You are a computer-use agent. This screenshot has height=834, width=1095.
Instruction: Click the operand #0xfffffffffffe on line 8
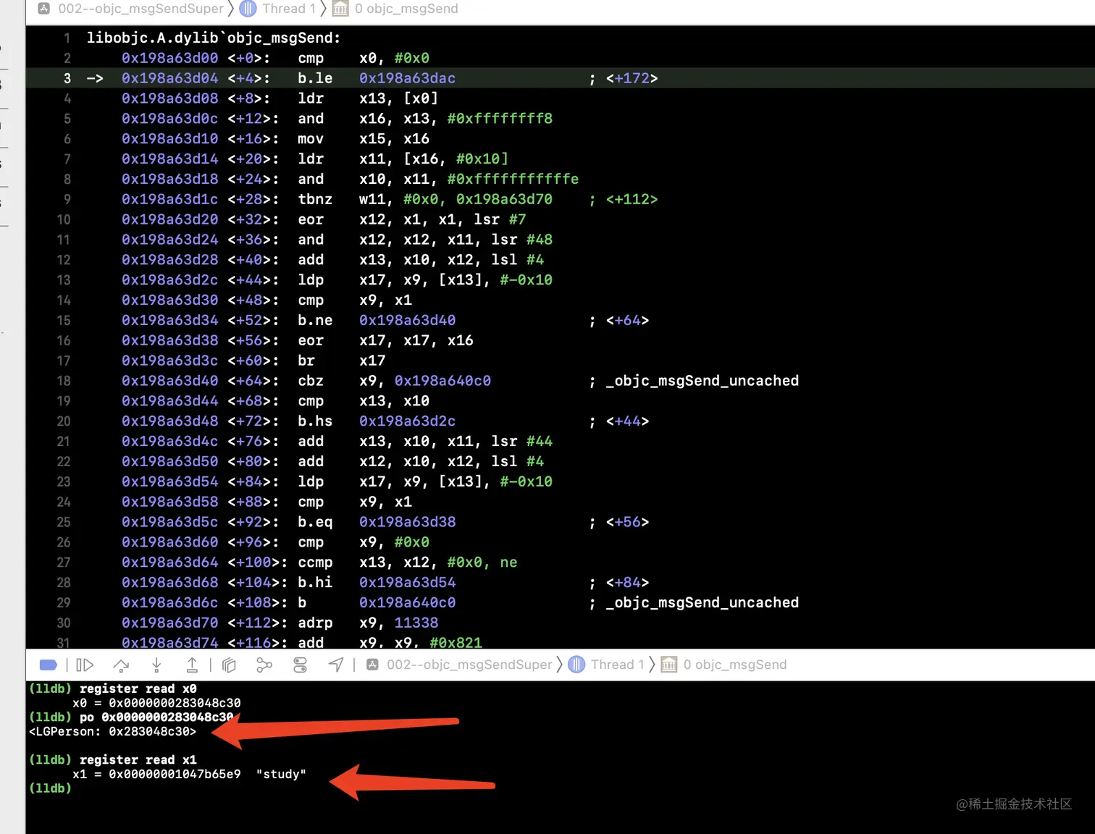[513, 179]
